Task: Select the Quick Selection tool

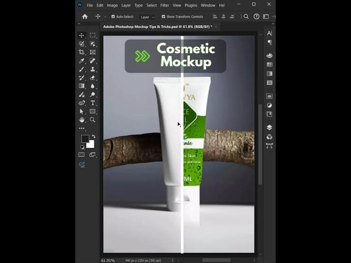Action: [x=82, y=44]
